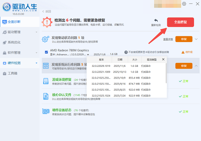This screenshot has height=141, width=201.
Task: Open the 软件管理 menu item
Action: click(20, 53)
